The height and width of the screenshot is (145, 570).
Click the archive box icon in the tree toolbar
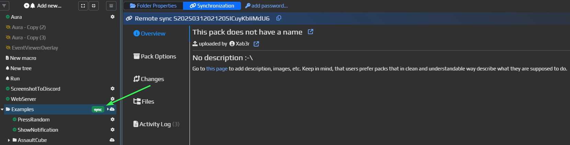tap(111, 6)
